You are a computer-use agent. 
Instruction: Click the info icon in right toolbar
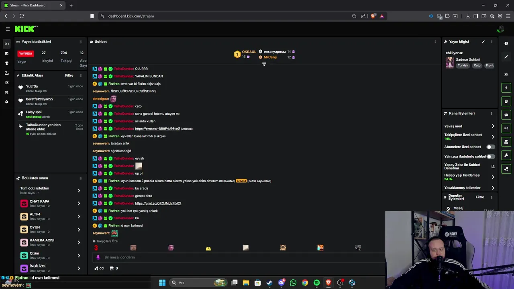pyautogui.click(x=506, y=43)
